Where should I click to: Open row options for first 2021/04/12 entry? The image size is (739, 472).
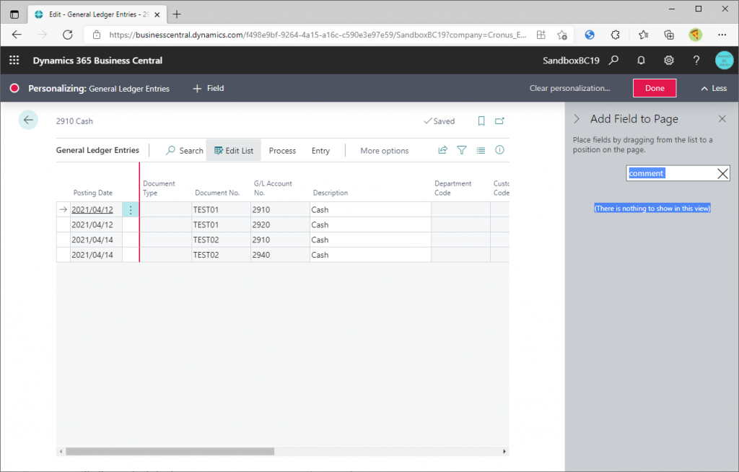click(x=131, y=210)
